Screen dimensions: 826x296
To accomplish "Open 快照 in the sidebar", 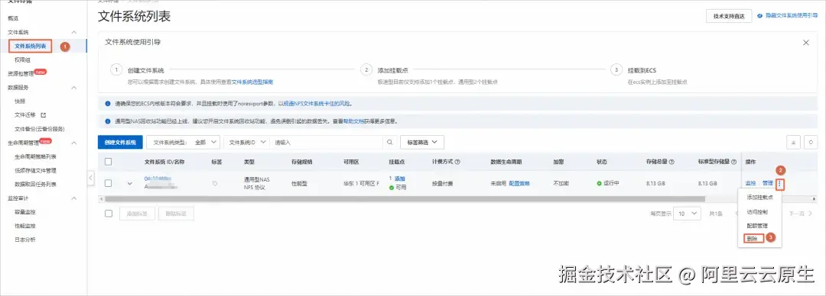I will coord(20,101).
